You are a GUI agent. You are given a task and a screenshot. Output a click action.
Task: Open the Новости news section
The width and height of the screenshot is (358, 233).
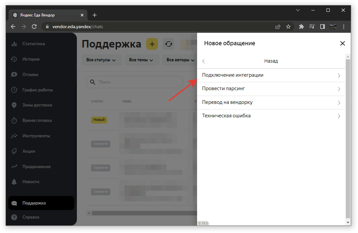click(x=31, y=182)
